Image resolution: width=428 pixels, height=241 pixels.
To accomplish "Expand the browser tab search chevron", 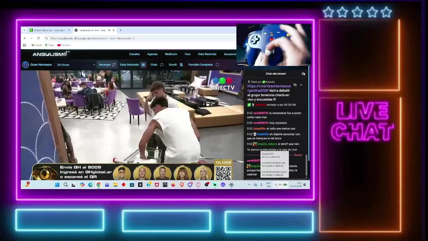I will point(24,30).
